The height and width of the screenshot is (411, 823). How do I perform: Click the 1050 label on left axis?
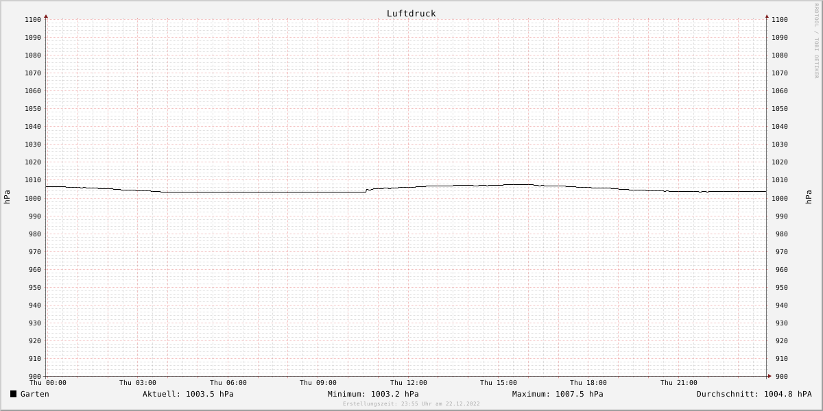pos(33,109)
